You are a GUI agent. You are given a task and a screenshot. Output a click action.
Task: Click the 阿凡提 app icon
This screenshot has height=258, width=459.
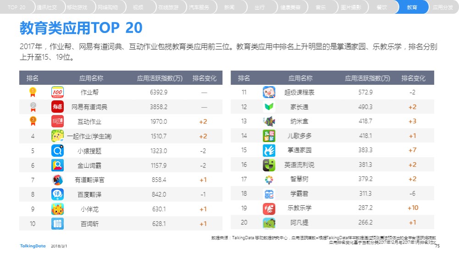click(x=269, y=223)
